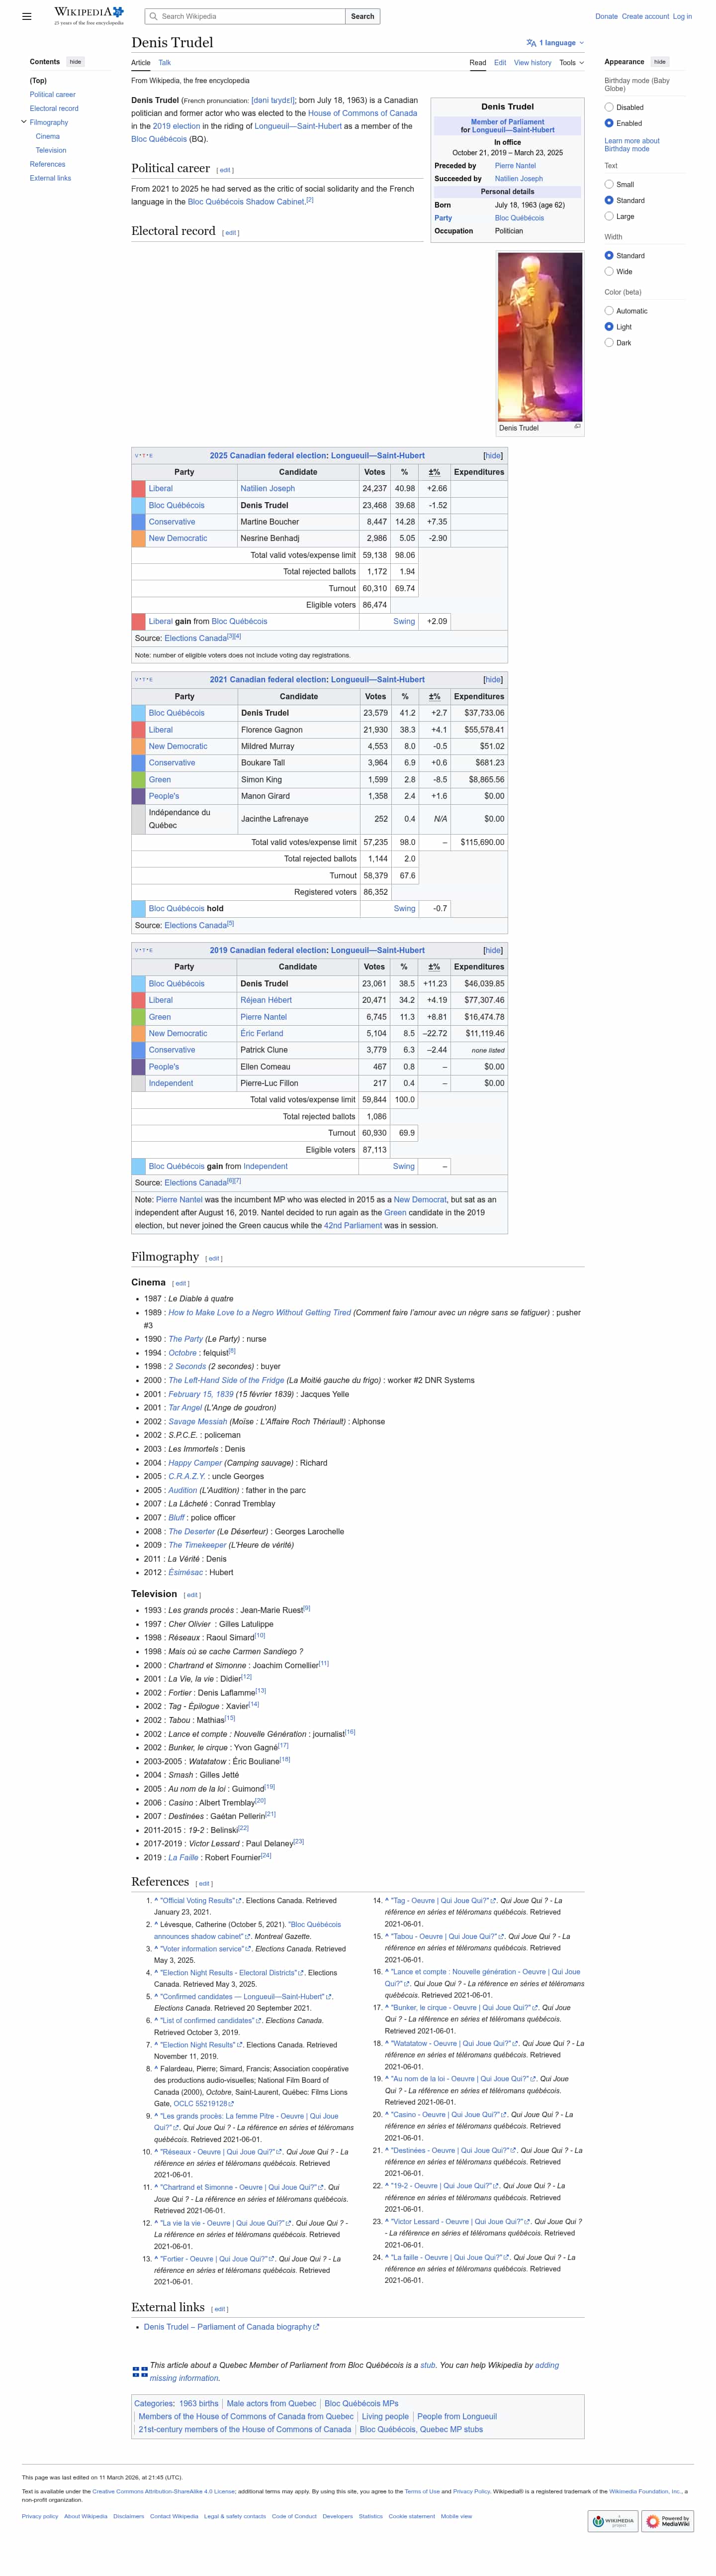The width and height of the screenshot is (716, 2576).
Task: Switch to the Article tab
Action: coord(141,62)
